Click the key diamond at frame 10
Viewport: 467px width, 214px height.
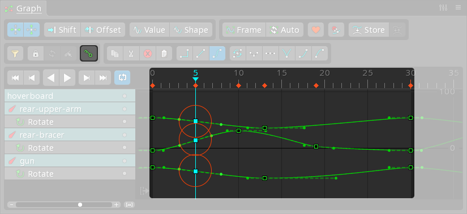(238, 86)
